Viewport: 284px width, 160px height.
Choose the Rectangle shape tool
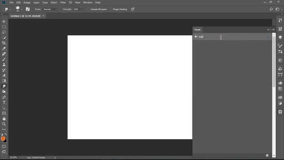[4, 113]
